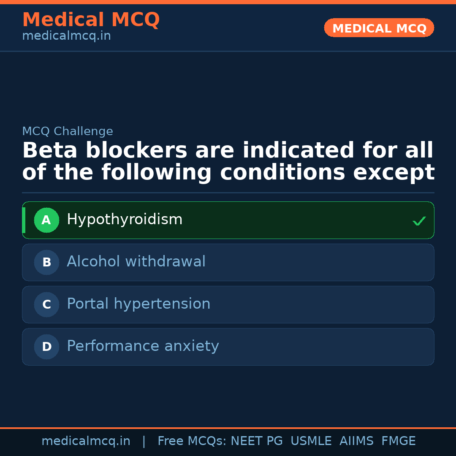Choose the Alcohol withdrawal answer
456x456 pixels.
[x=136, y=262]
